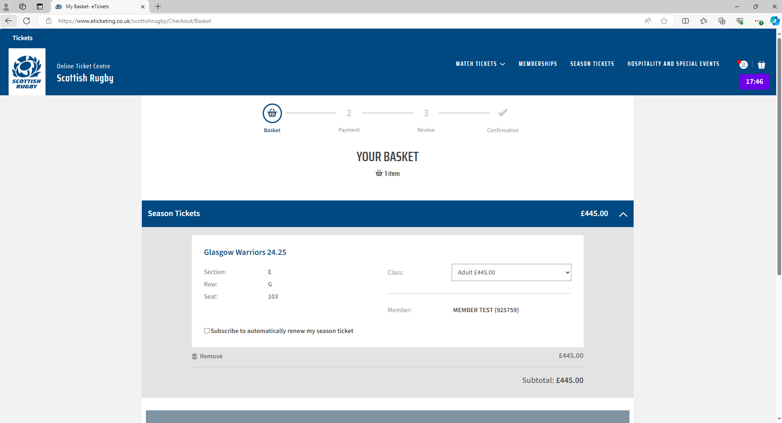The height and width of the screenshot is (423, 782).
Task: Open the Copilot sidebar icon
Action: (775, 21)
